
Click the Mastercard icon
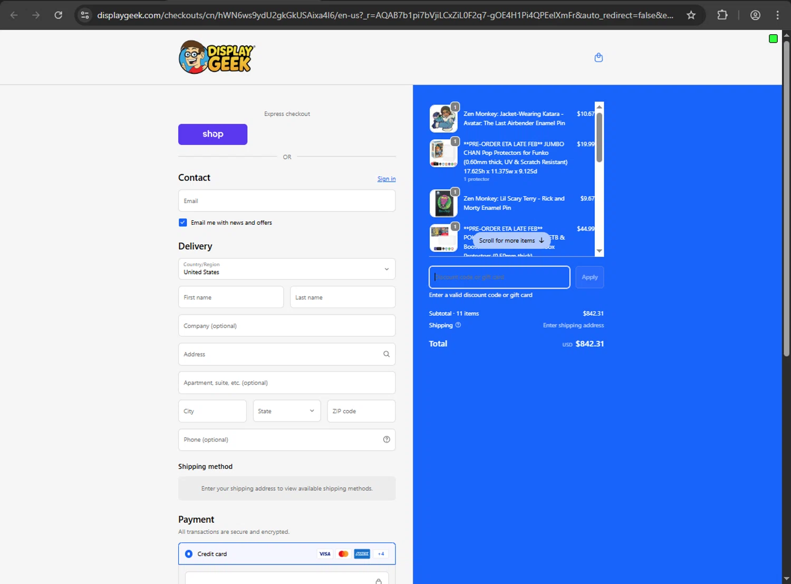(x=343, y=554)
